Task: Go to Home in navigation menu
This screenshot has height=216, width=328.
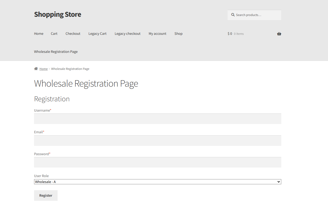Action: click(39, 34)
